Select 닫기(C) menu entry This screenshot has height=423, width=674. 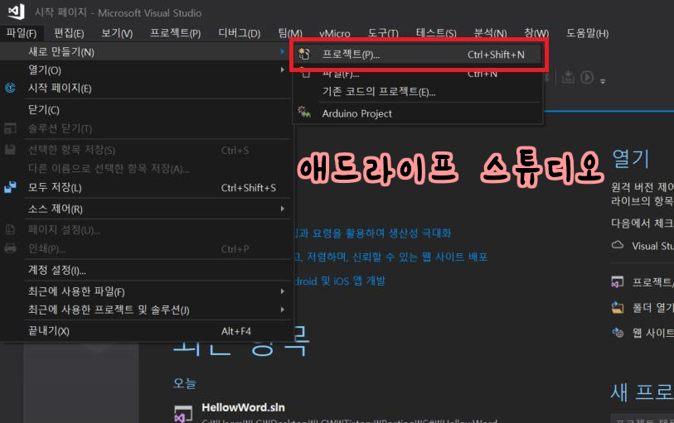[146, 110]
